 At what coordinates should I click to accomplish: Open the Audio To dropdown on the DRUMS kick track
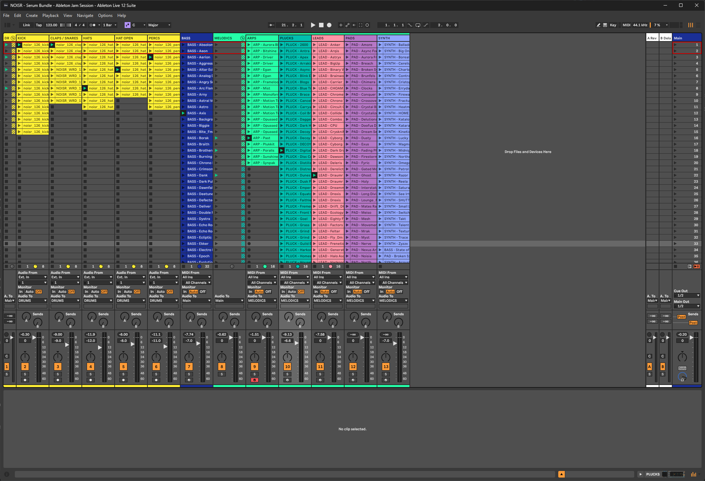tap(32, 300)
